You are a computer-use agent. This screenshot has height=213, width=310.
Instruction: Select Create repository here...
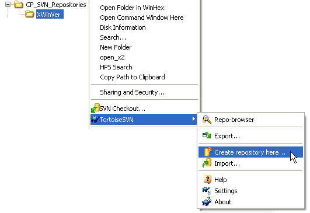(x=250, y=152)
